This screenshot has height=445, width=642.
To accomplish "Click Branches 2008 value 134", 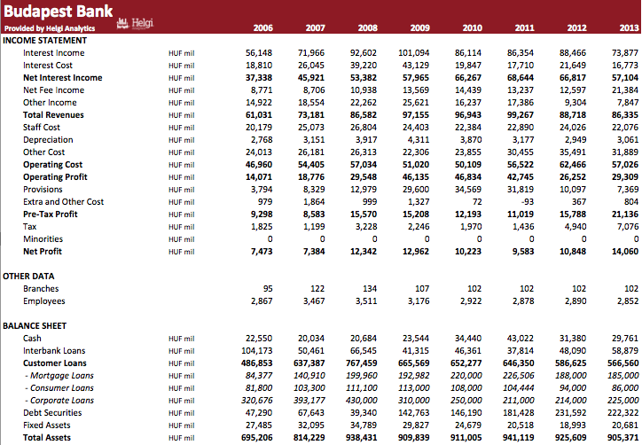I will [370, 289].
